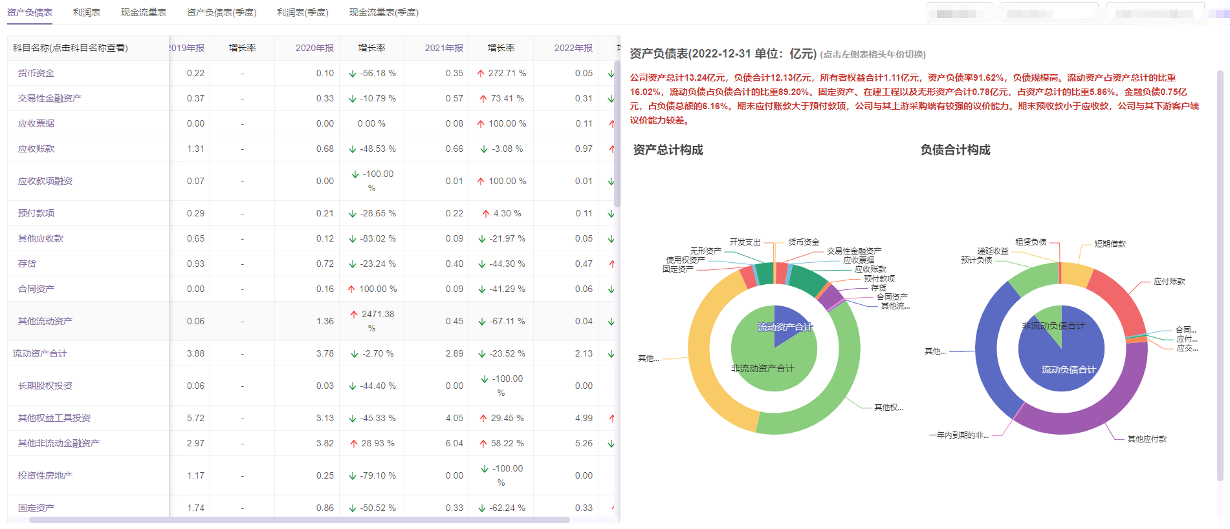
Task: Open 应收款项融资 details
Action: pos(45,181)
